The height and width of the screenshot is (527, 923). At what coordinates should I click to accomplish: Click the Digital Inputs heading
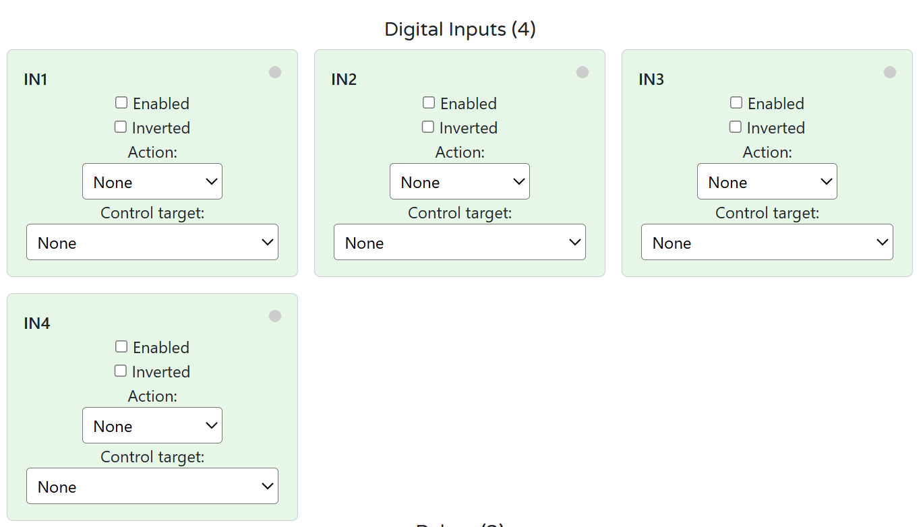[x=459, y=29]
